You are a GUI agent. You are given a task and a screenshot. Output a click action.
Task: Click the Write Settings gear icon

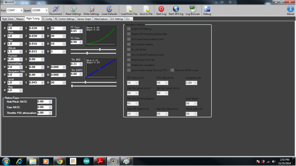point(91,9)
